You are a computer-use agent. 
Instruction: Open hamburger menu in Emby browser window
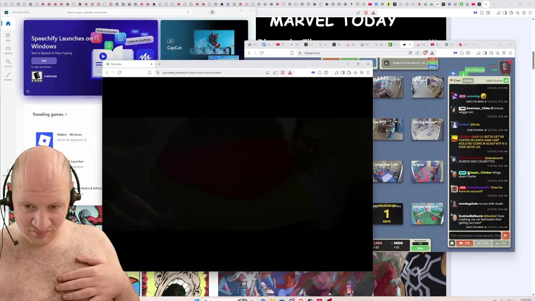(368, 73)
